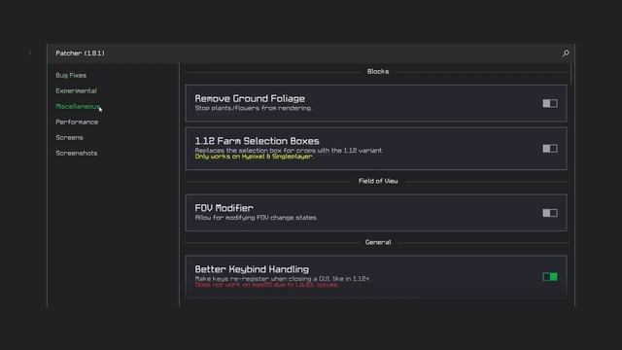This screenshot has width=622, height=350.
Task: Open the Screens category
Action: 69,137
